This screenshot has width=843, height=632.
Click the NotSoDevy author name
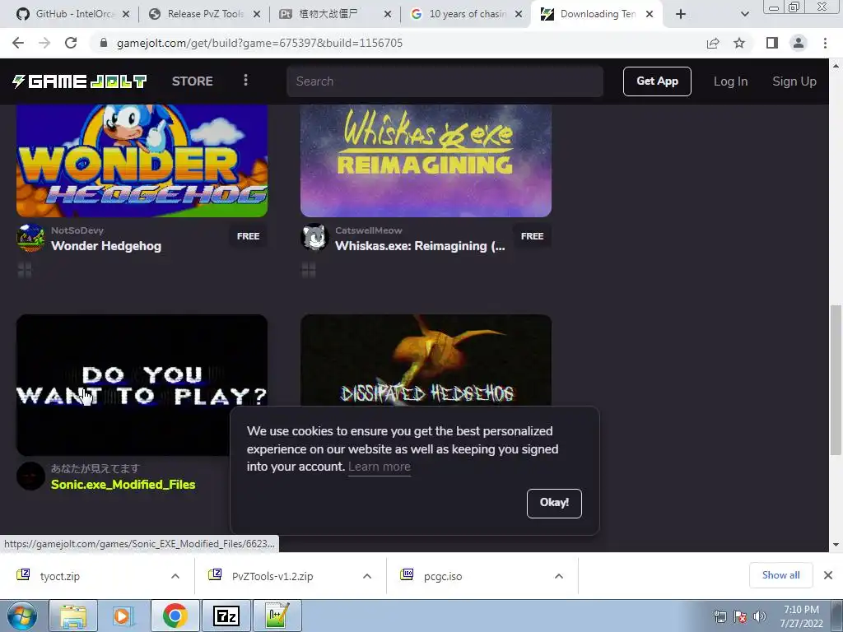click(x=77, y=230)
